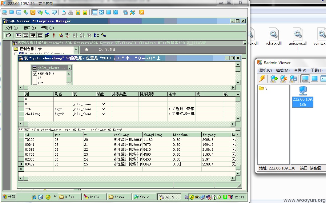Click minimize button on jilu_chenz table box
326x203 pixels.
tap(70, 68)
